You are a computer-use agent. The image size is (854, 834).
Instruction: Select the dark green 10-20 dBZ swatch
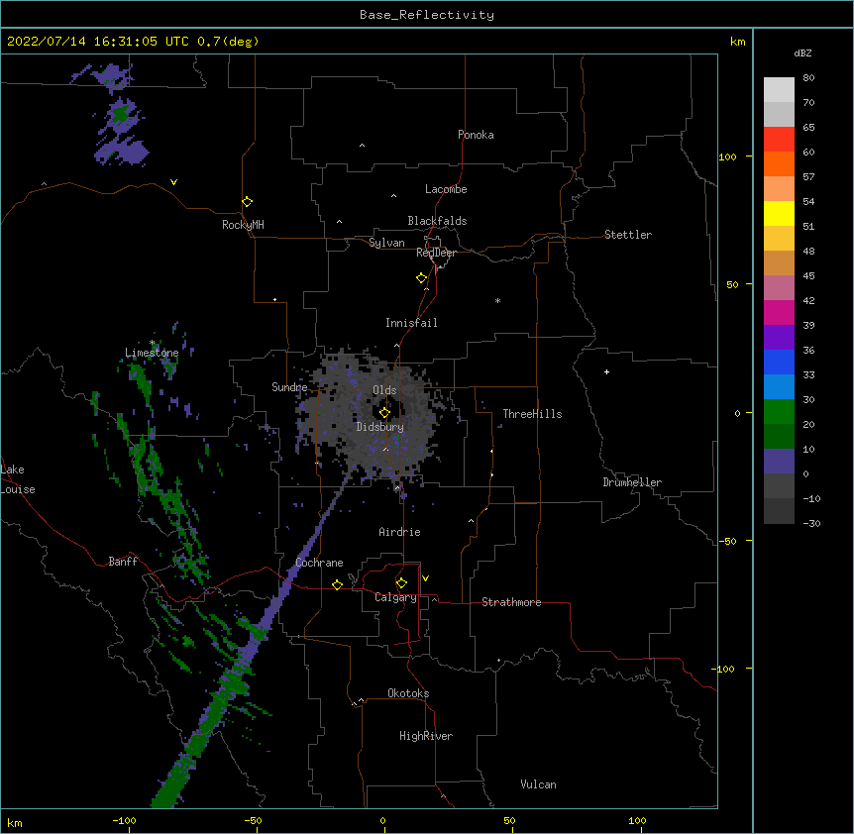coord(779,437)
